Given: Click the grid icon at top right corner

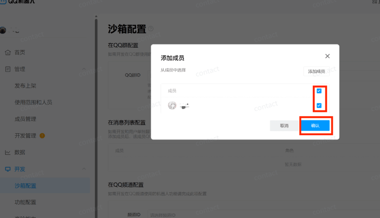Looking at the screenshot, I should (375, 1).
